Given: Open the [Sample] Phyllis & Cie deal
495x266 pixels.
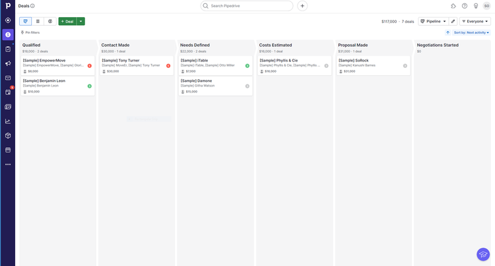Looking at the screenshot, I should pyautogui.click(x=294, y=65).
